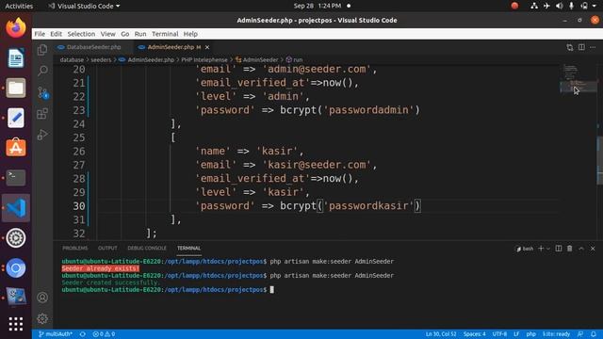Create a new terminal with the plus icon
This screenshot has width=603, height=339.
(541, 249)
